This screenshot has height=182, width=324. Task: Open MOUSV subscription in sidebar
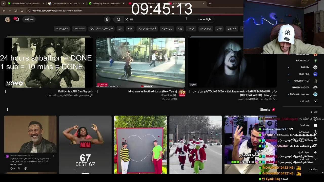(x=302, y=67)
